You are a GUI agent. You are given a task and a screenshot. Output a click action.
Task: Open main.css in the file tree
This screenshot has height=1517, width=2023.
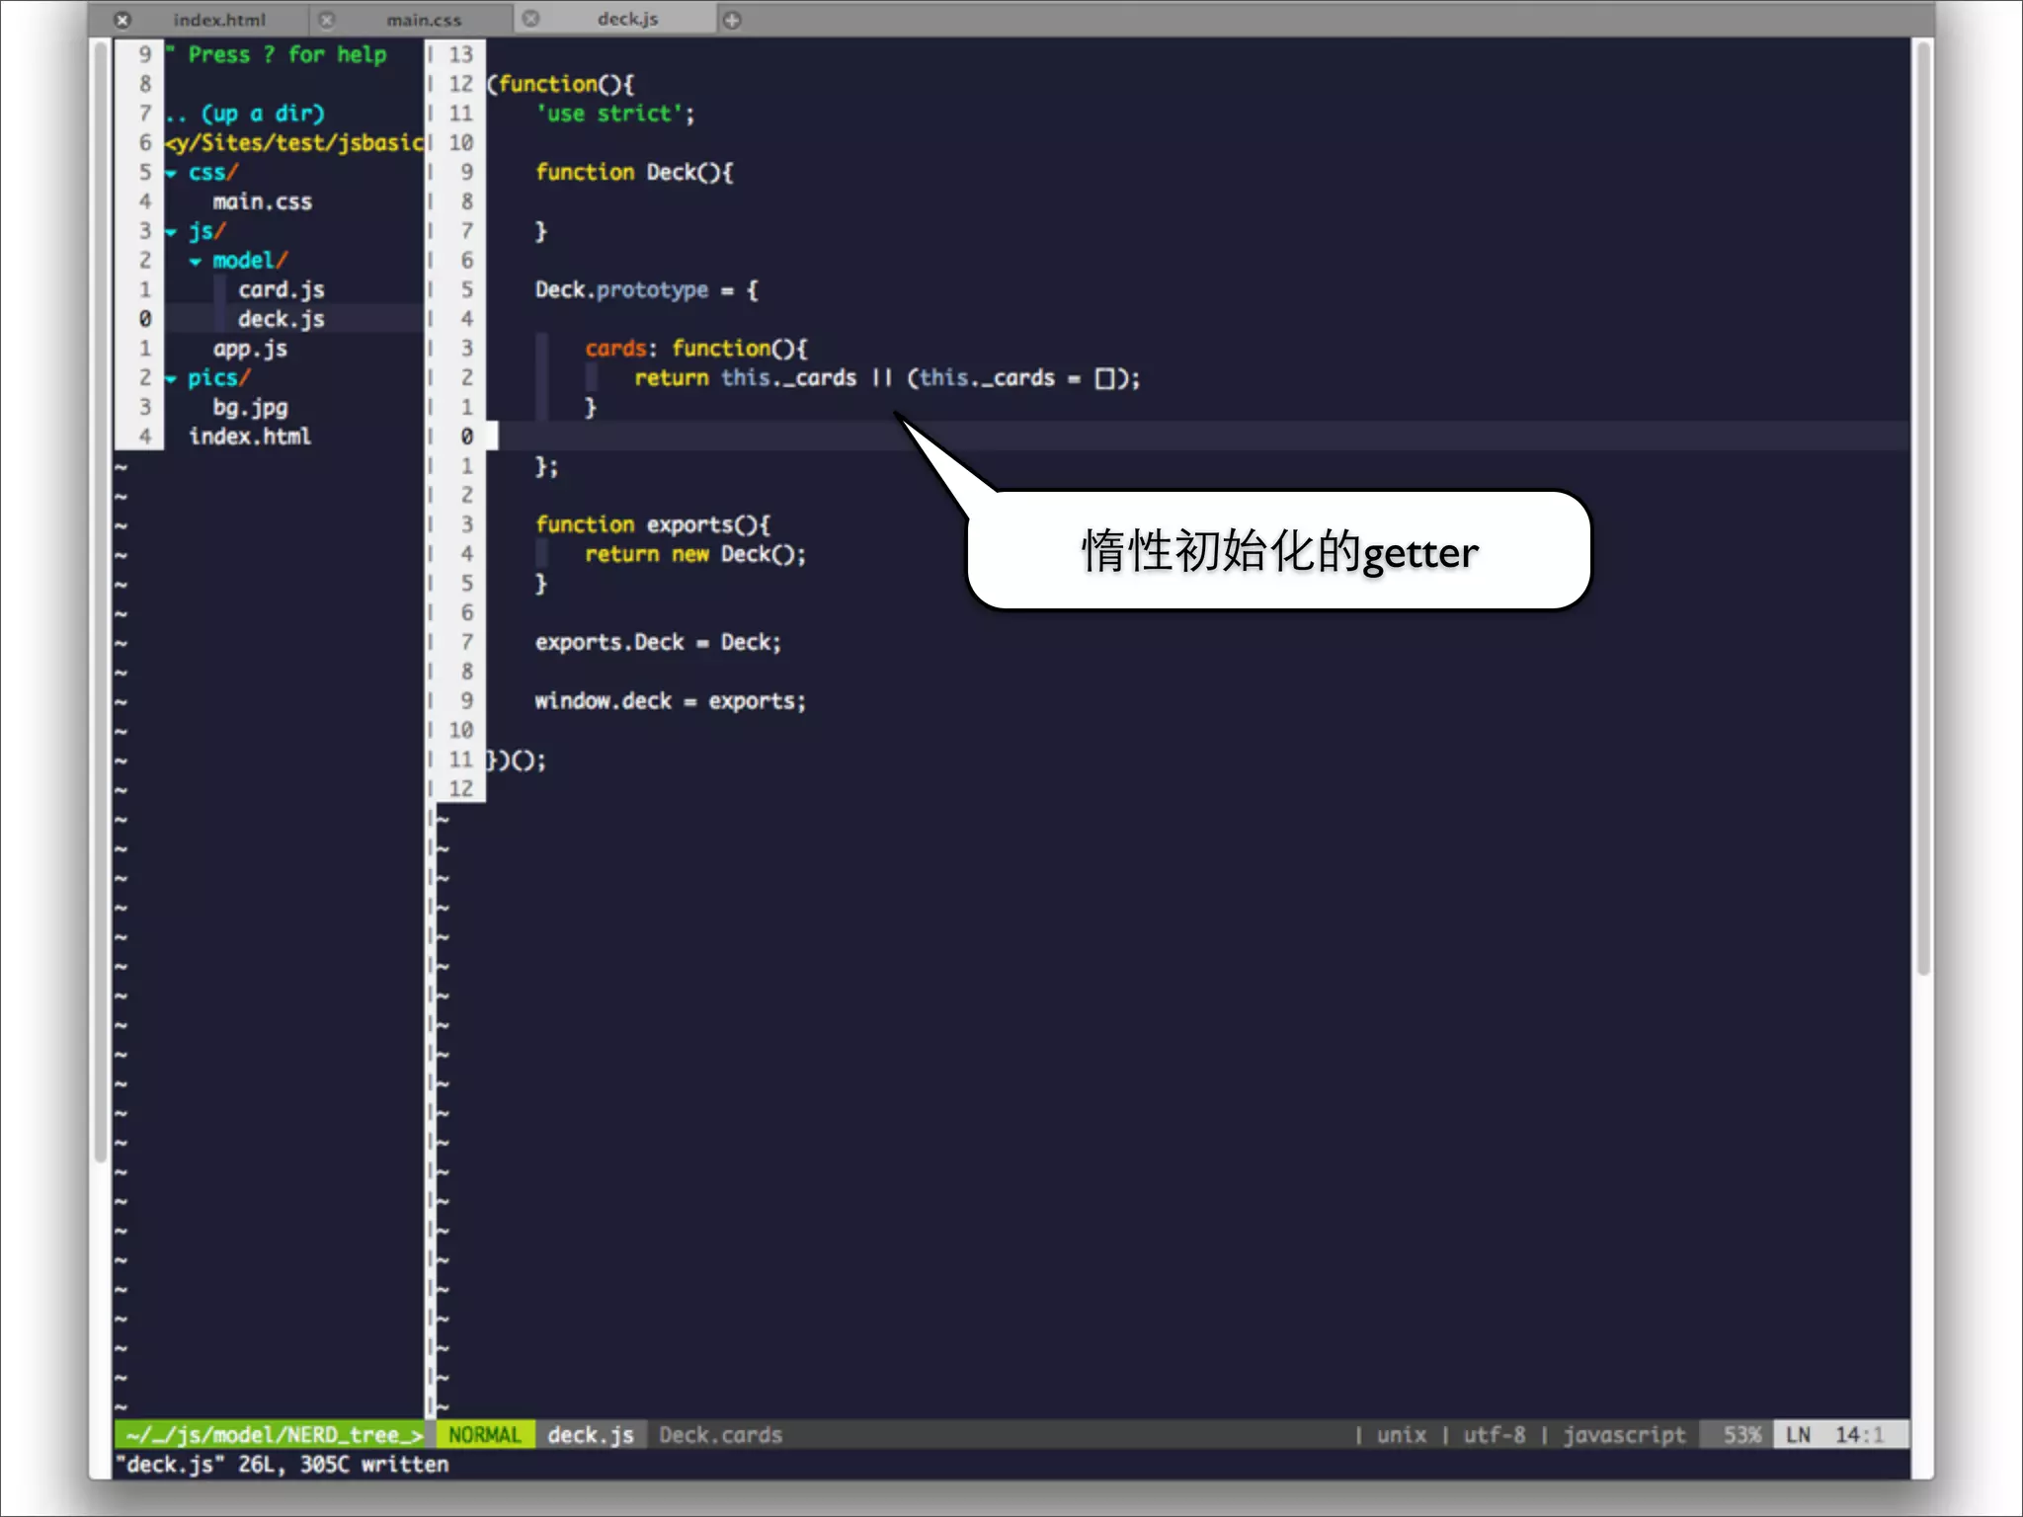[262, 201]
